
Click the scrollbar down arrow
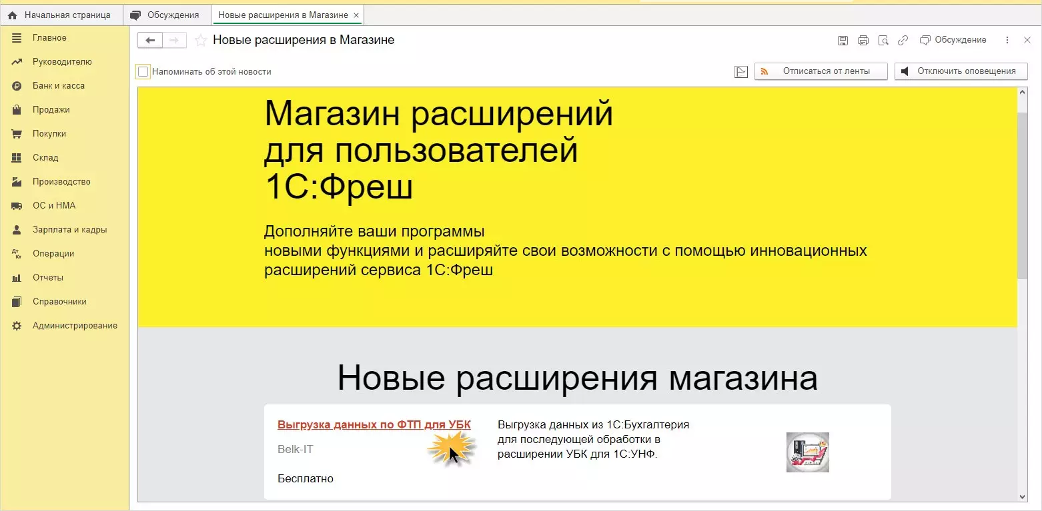pos(1023,496)
